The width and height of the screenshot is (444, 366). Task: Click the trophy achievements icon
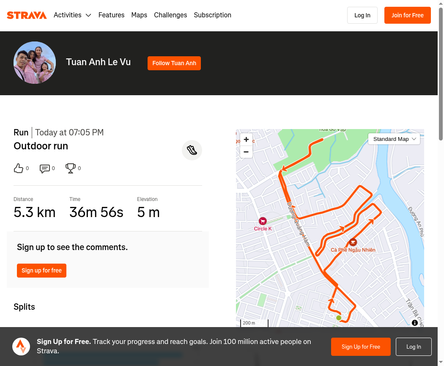[71, 168]
